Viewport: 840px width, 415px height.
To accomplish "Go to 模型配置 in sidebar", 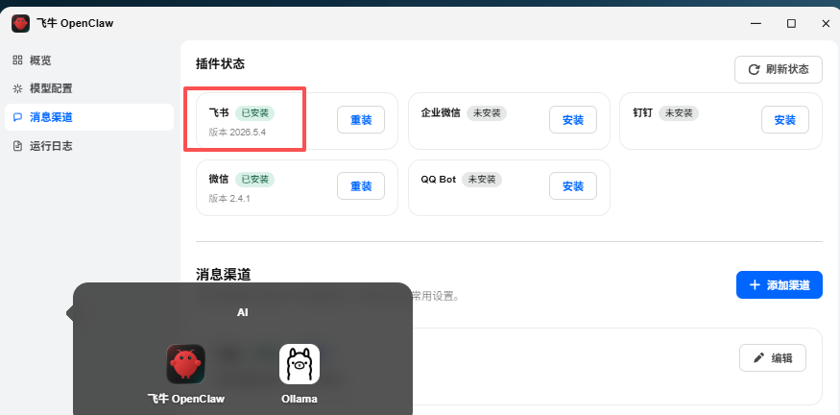I will (89, 88).
